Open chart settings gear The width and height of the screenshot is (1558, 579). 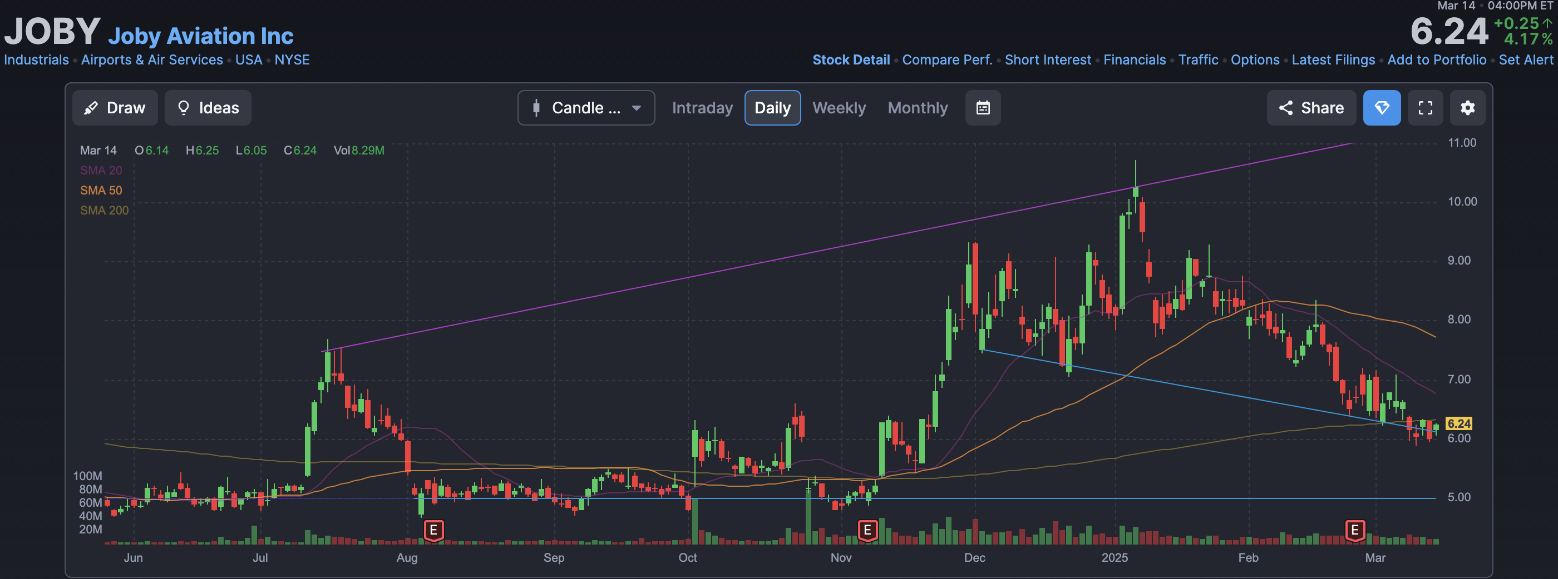click(x=1467, y=108)
